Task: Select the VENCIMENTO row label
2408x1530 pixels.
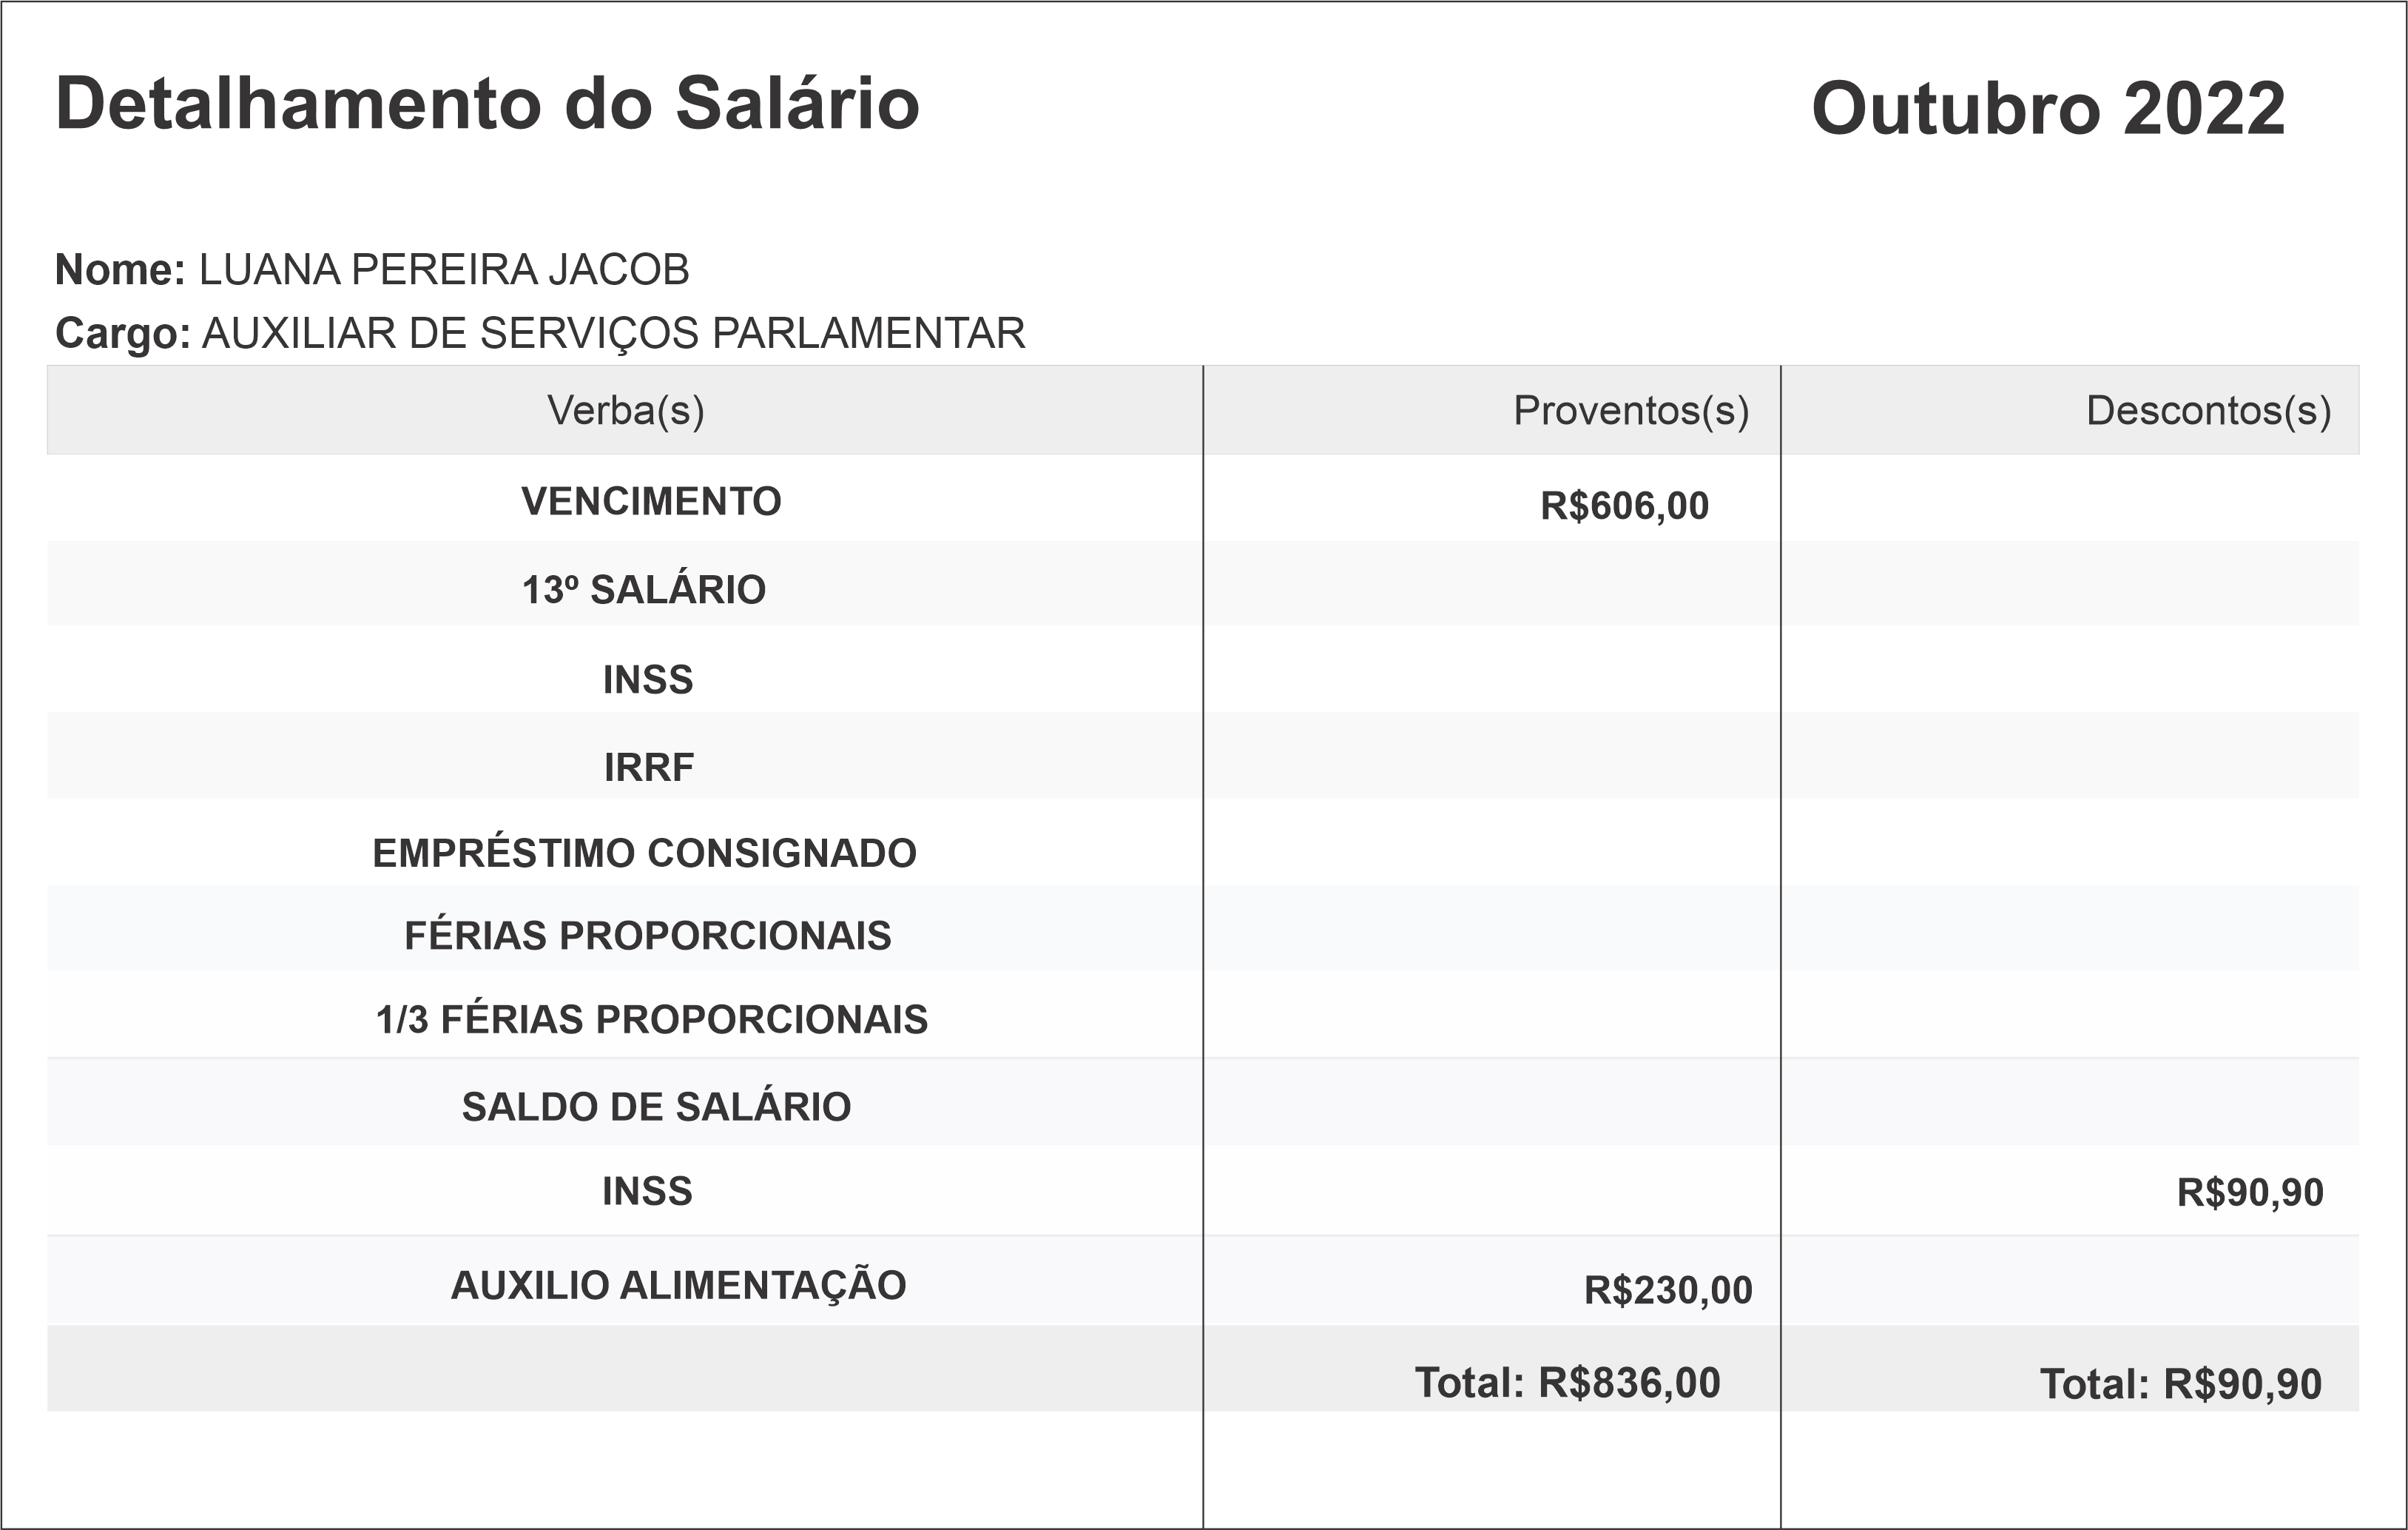Action: 651,501
